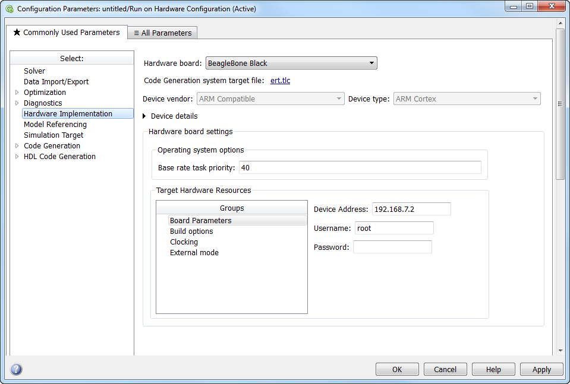Click the Cancel button
Viewport: 570px width, 384px height.
(445, 369)
